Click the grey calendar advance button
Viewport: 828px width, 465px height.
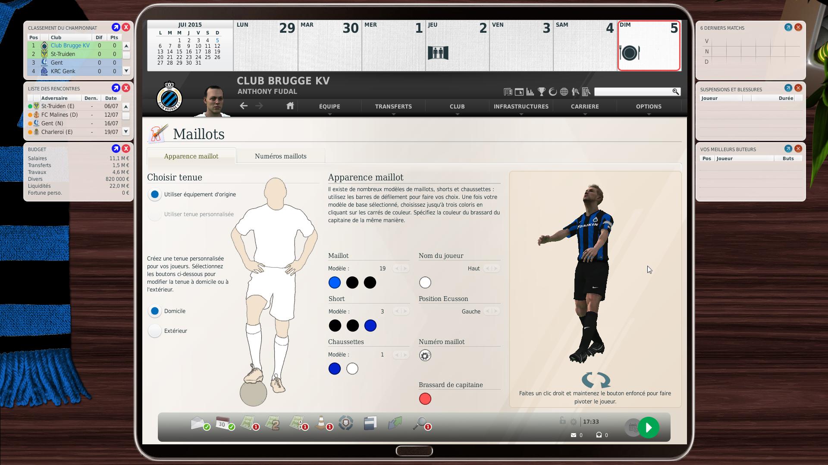click(633, 428)
